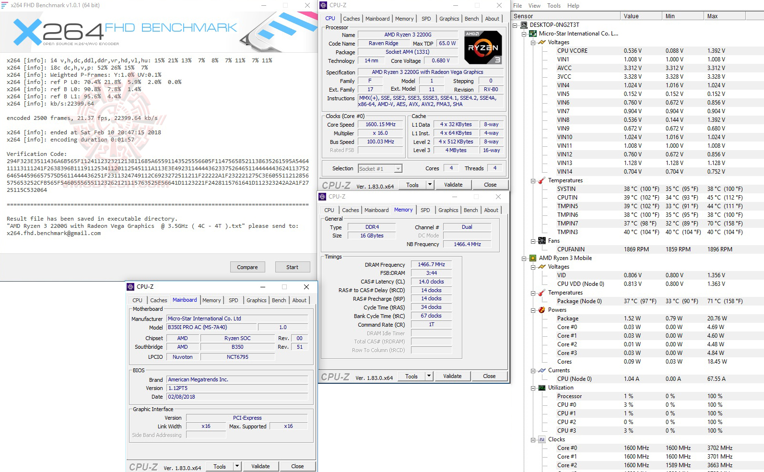Screen dimensions: 764x472
Task: Collapse the Temperatures group containing SYSTIN
Action: click(x=533, y=181)
